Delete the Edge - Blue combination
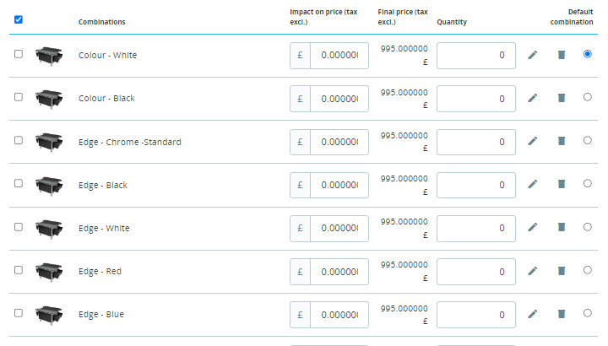This screenshot has height=346, width=608. click(561, 314)
